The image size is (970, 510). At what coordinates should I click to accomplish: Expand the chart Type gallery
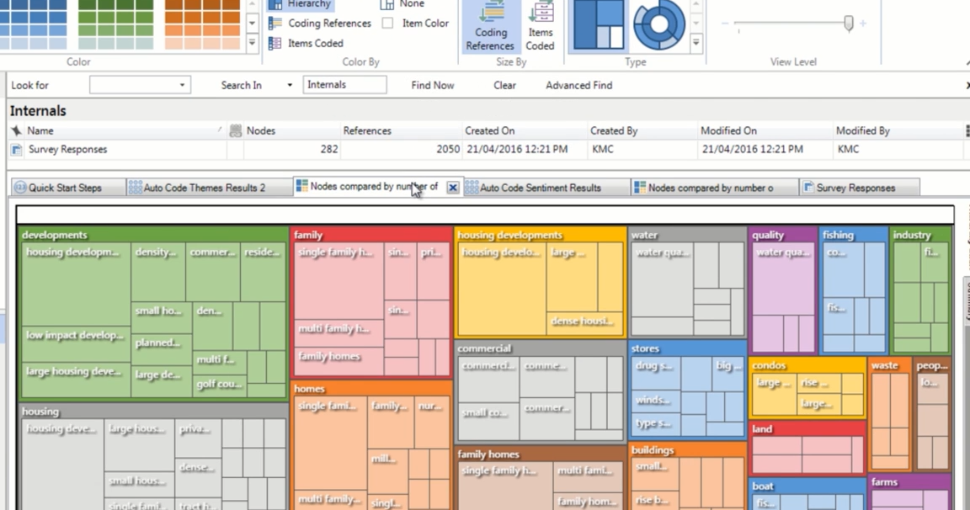[696, 43]
